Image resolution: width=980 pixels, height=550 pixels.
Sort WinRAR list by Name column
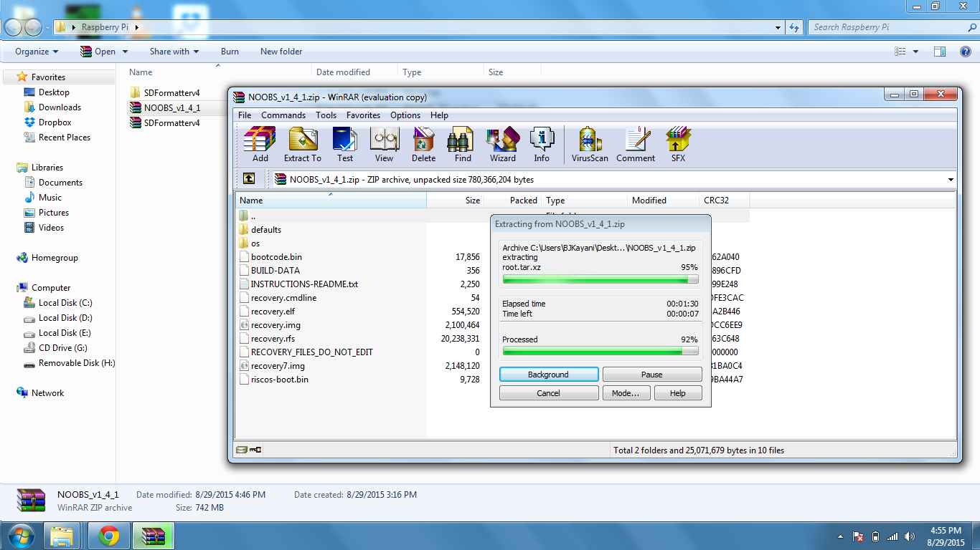[331, 201]
